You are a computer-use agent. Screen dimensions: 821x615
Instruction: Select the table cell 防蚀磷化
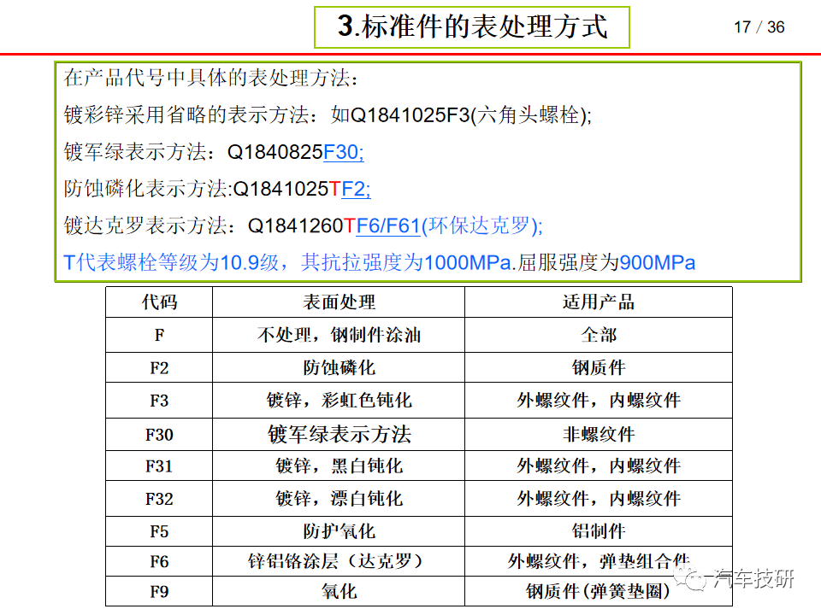[339, 367]
